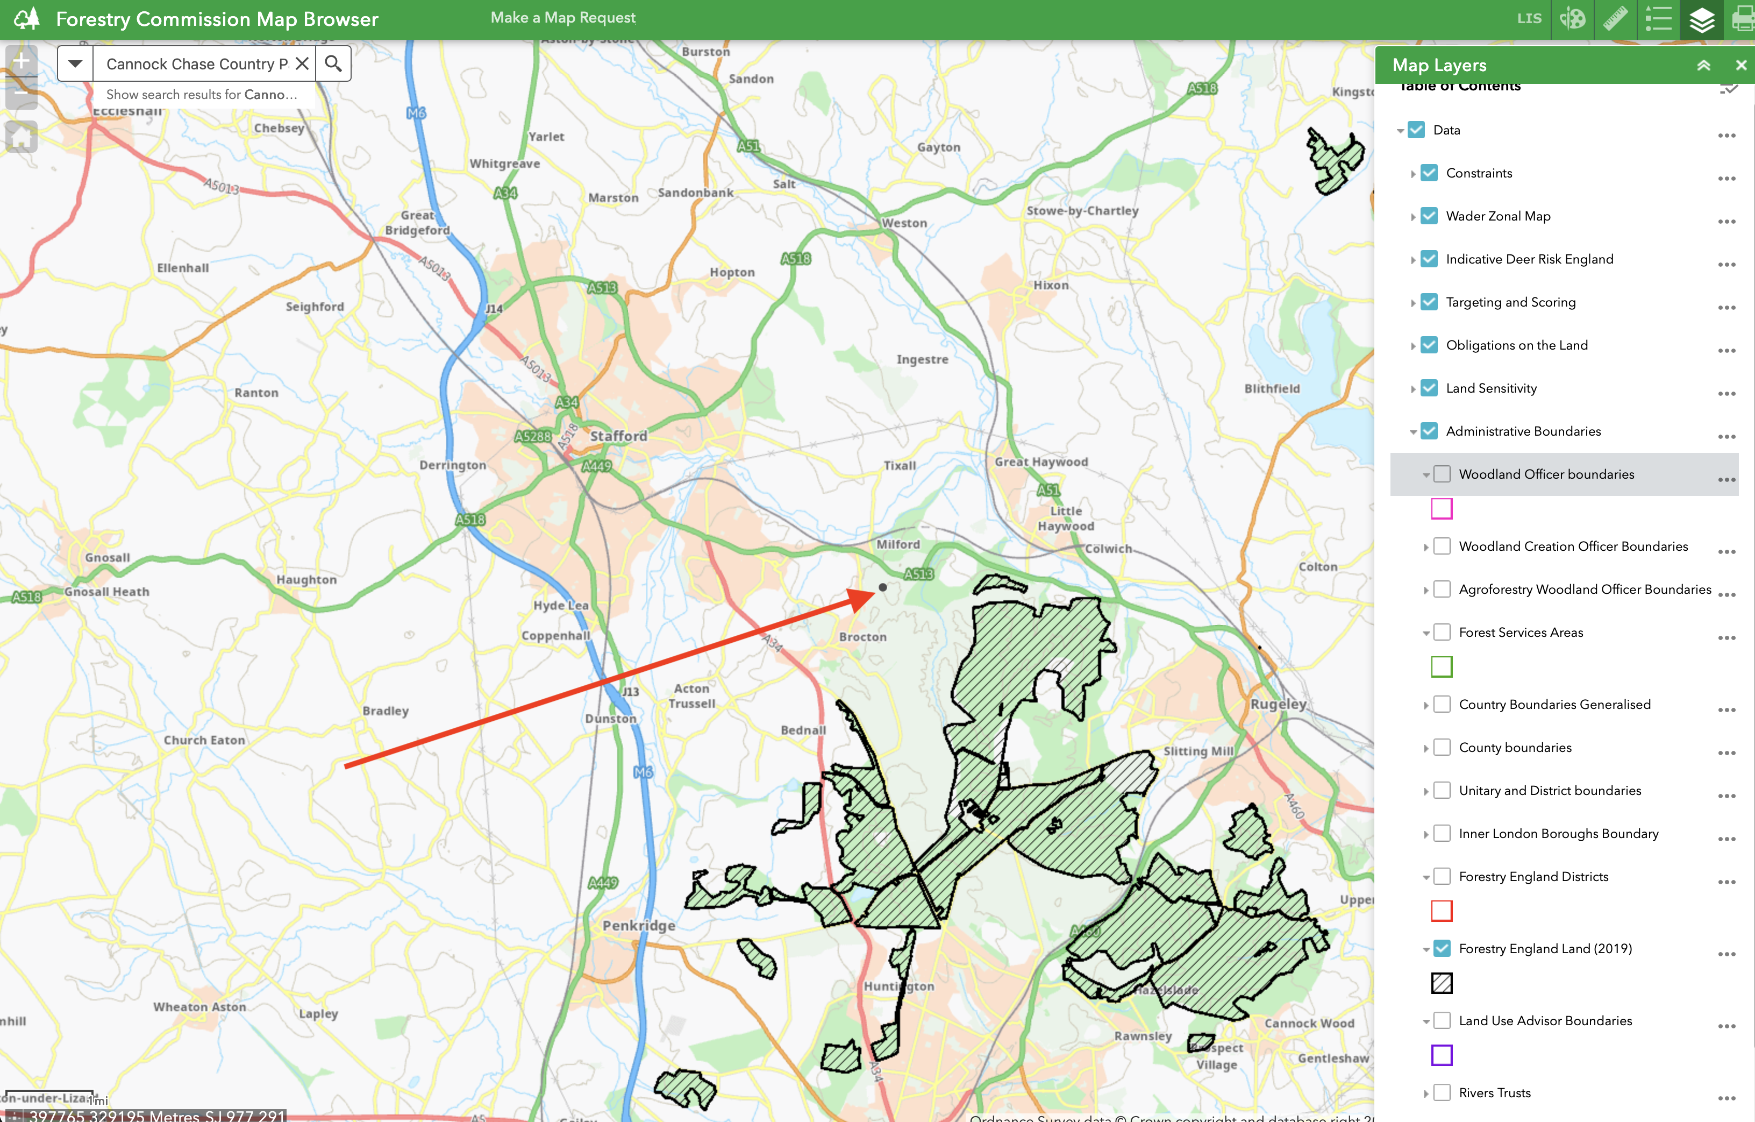Screen dimensions: 1755x1122
Task: Open options for Woodland Officer boundaries
Action: tap(1727, 480)
